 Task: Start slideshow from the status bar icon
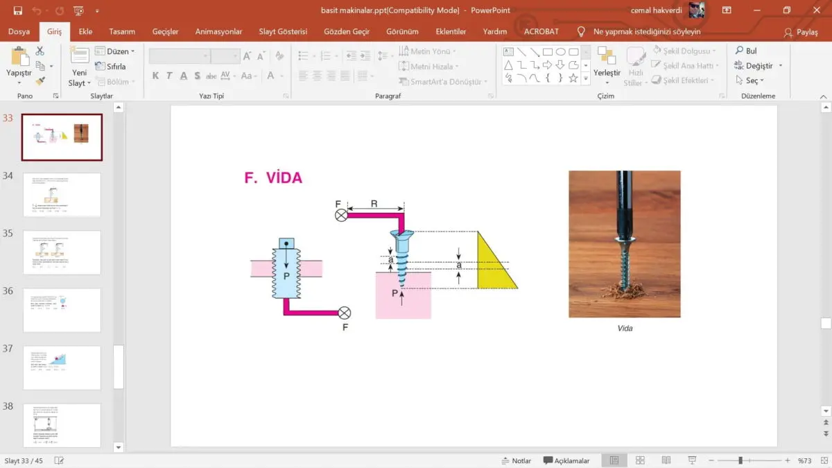692,460
